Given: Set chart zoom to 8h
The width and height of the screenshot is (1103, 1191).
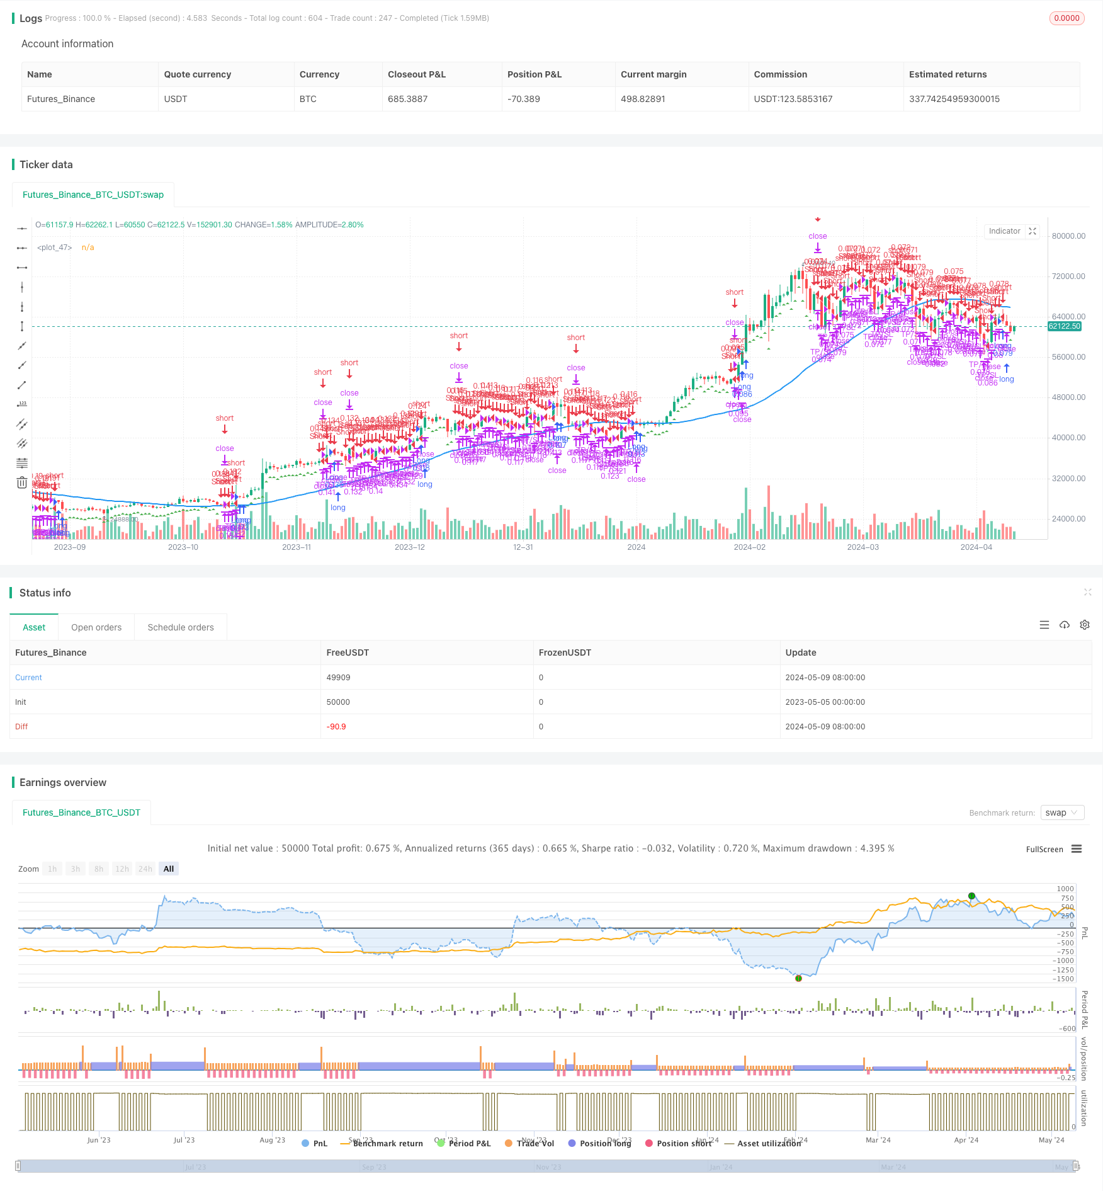Looking at the screenshot, I should point(99,869).
